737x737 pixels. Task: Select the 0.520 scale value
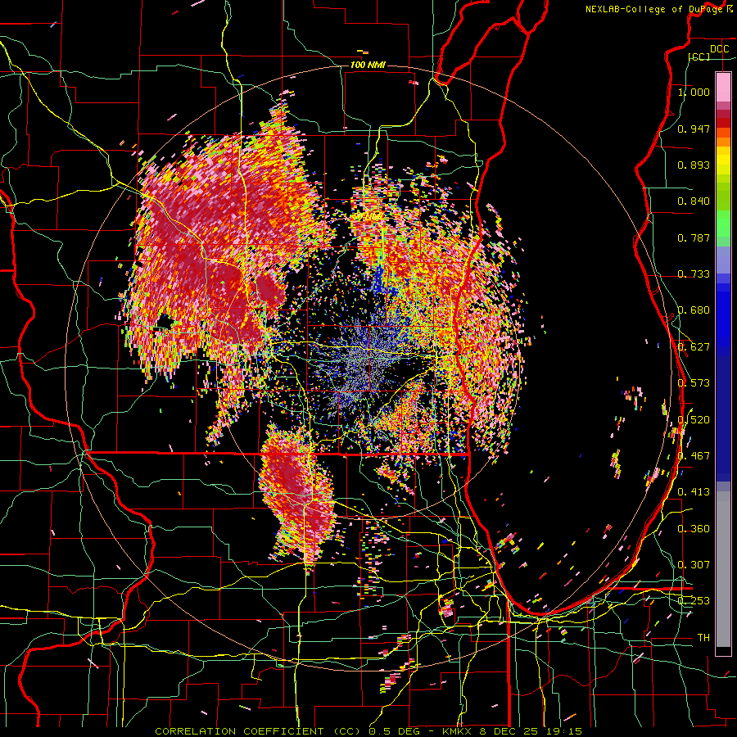(694, 420)
